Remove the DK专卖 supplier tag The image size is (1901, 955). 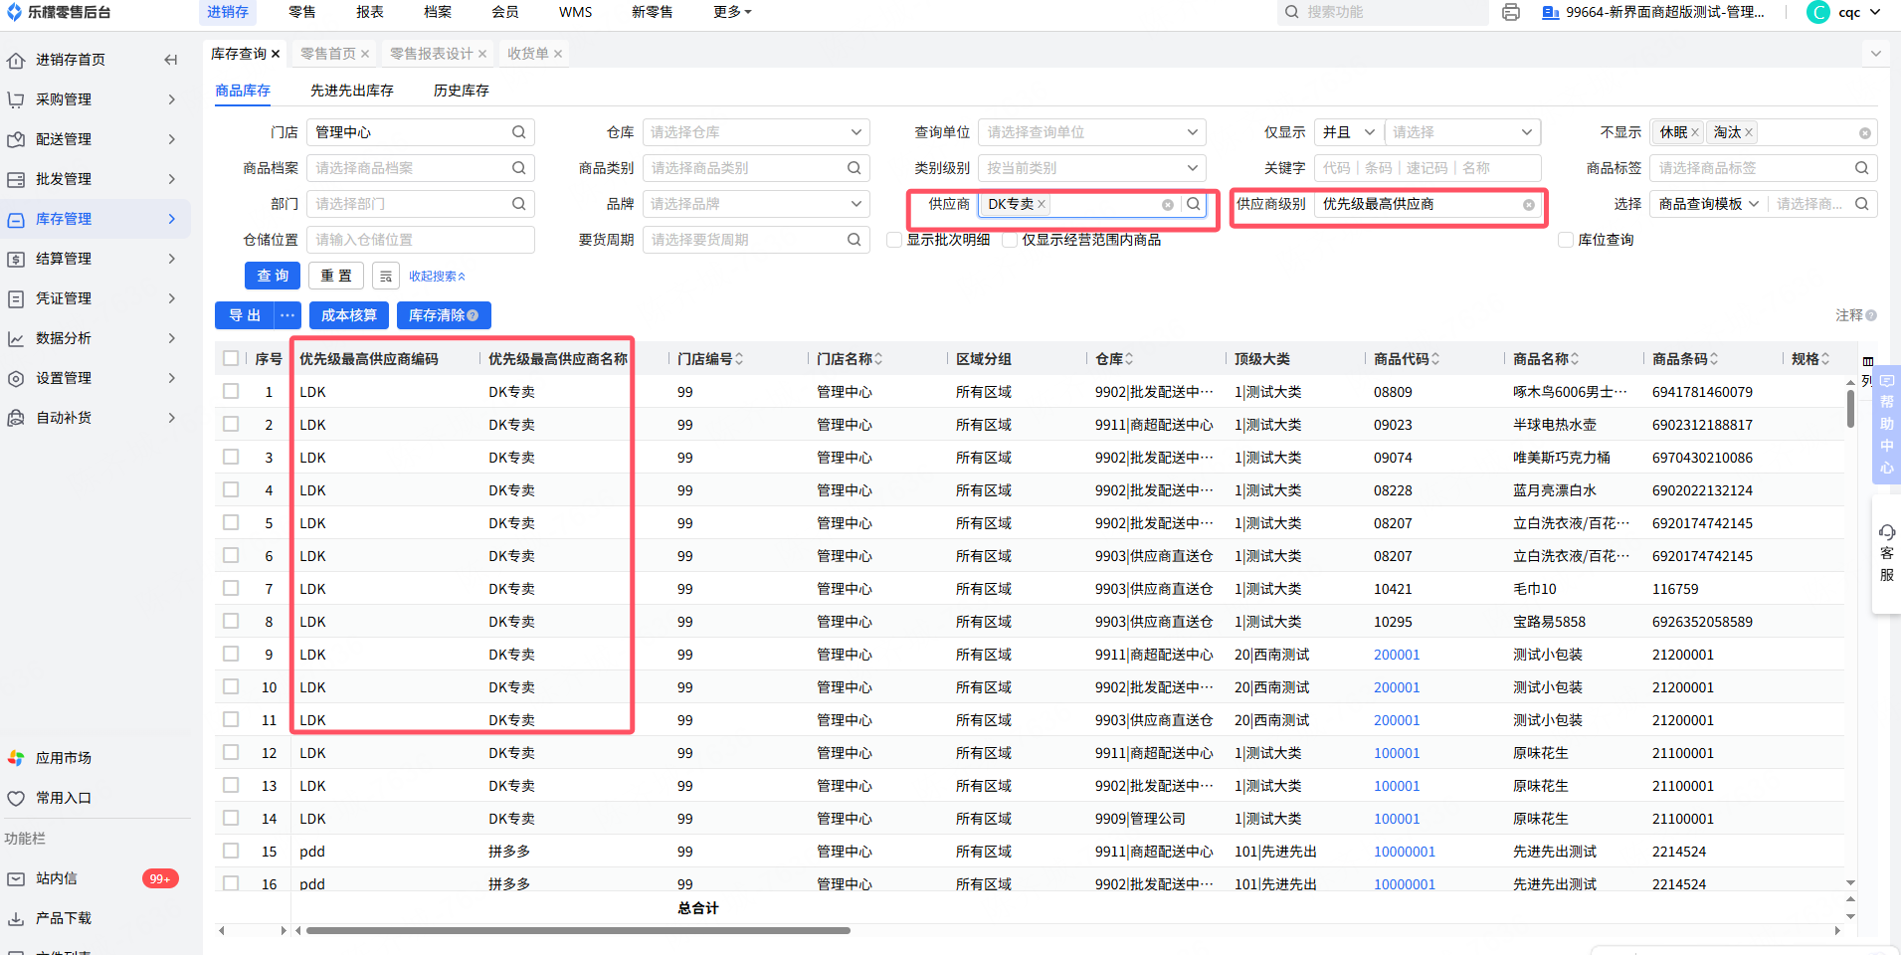pyautogui.click(x=1042, y=204)
